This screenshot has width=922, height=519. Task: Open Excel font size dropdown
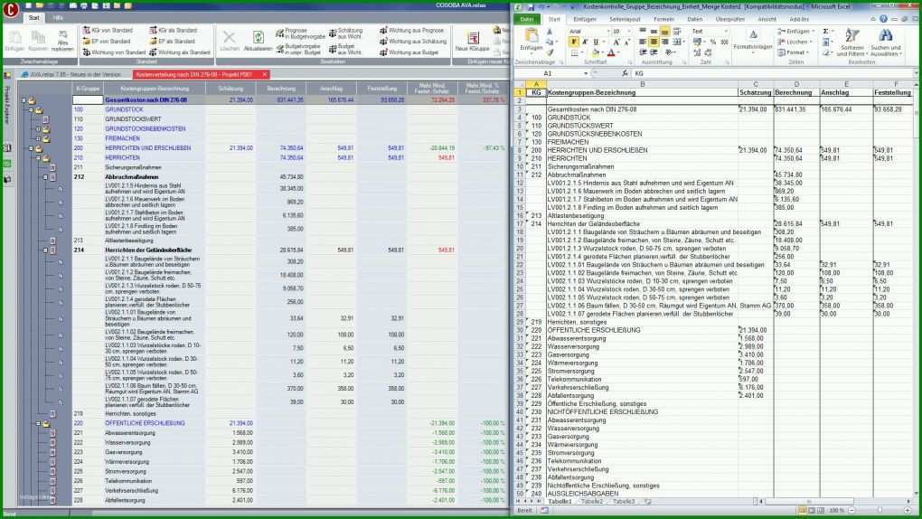[x=628, y=31]
